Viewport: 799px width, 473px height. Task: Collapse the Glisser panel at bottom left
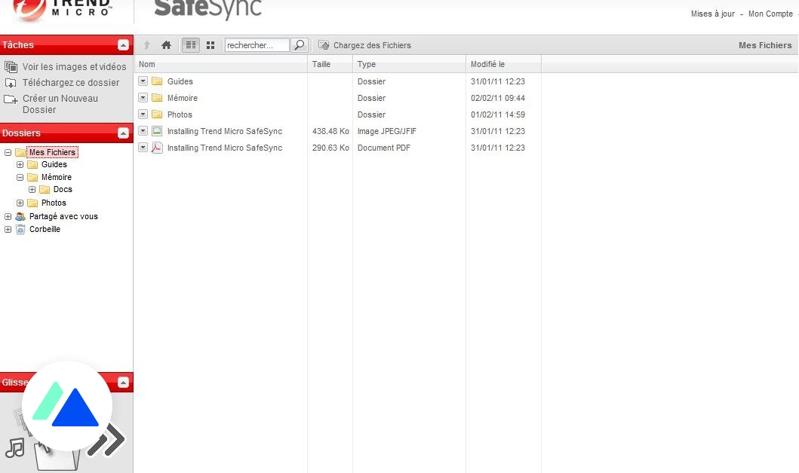[124, 383]
